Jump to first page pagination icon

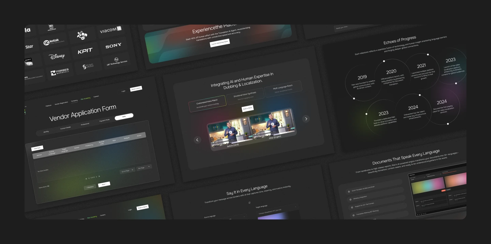click(x=86, y=178)
